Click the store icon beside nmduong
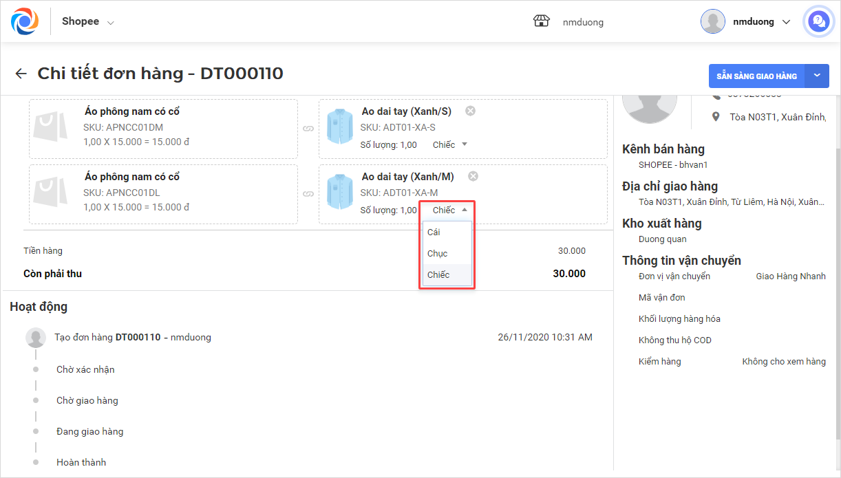This screenshot has width=841, height=478. click(542, 21)
